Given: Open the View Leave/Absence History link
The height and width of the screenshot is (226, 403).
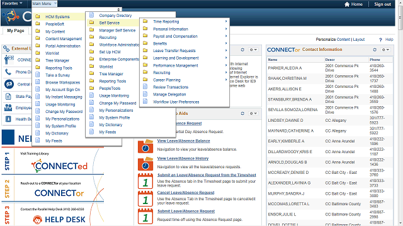Looking at the screenshot, I should pyautogui.click(x=183, y=159).
